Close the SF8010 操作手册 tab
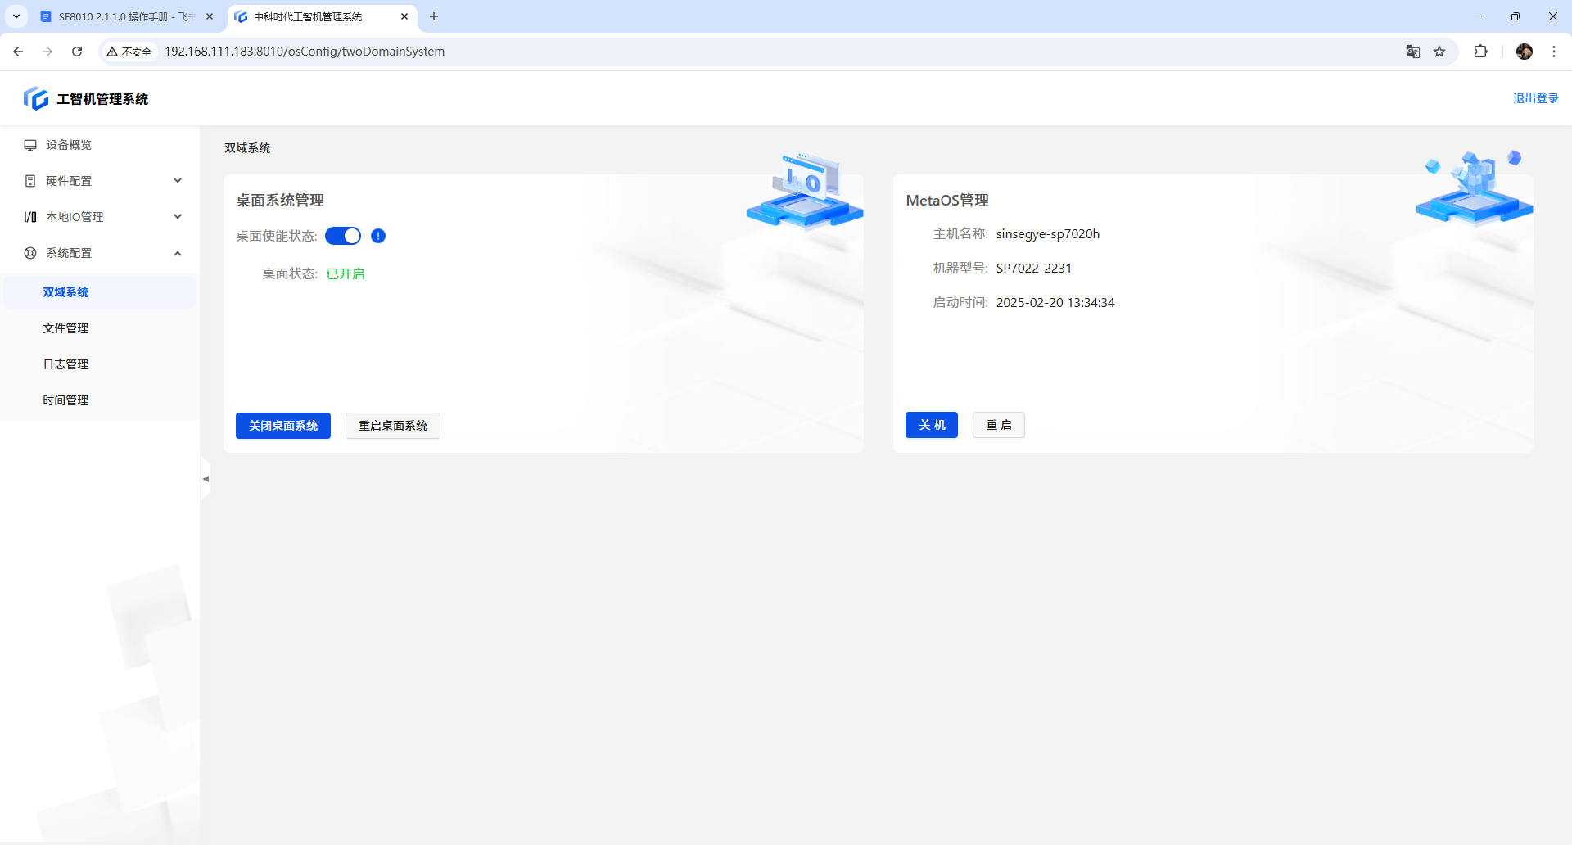The width and height of the screenshot is (1572, 845). pos(210,16)
